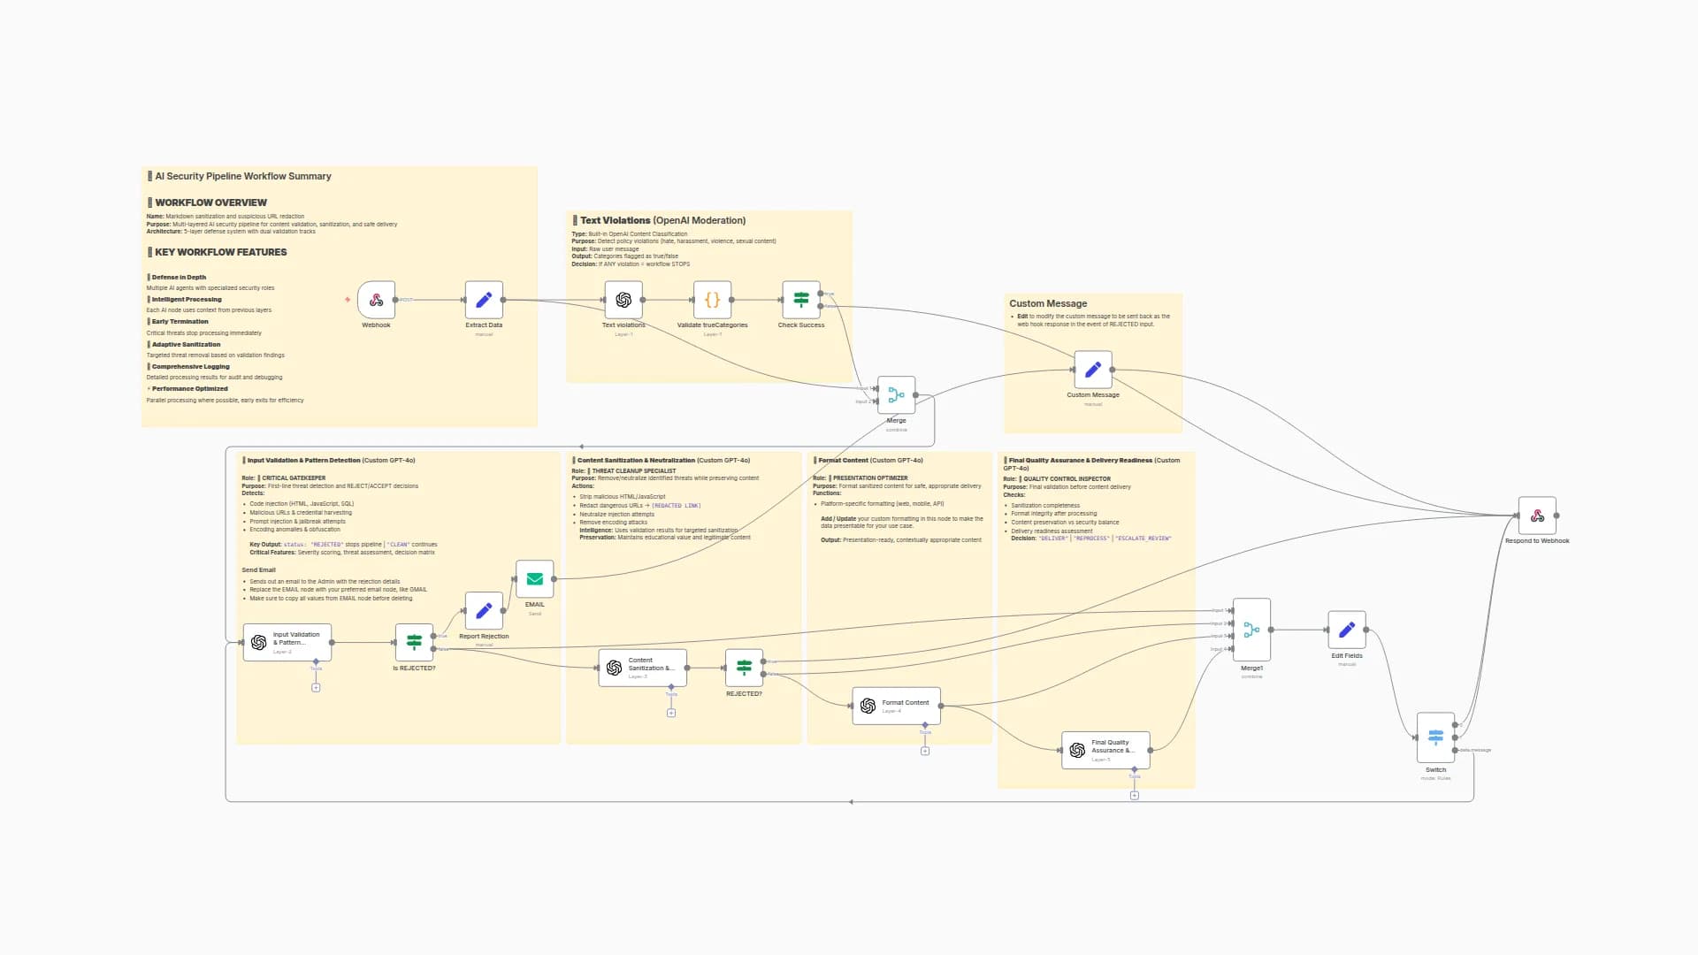Expand tools plus under Input Validation node
1698x955 pixels.
pyautogui.click(x=316, y=687)
